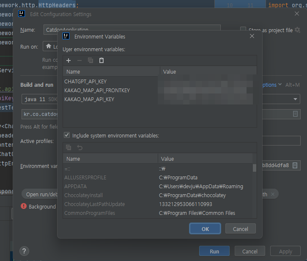Image resolution: width=307 pixels, height=261 pixels.
Task: Copy system environment variables icon
Action: [69, 148]
